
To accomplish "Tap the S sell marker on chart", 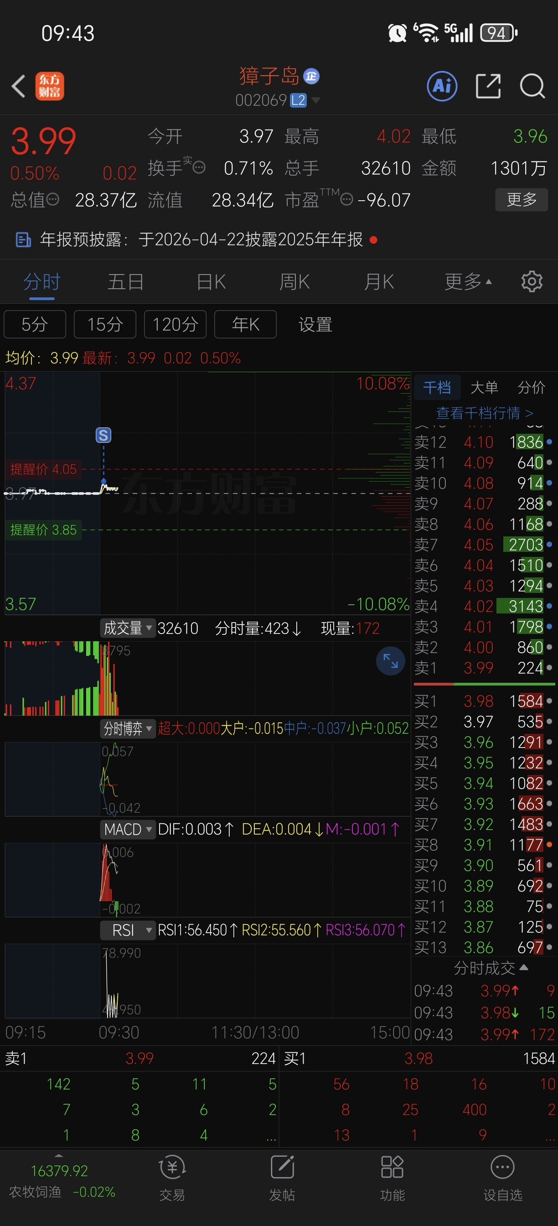I will pyautogui.click(x=103, y=435).
